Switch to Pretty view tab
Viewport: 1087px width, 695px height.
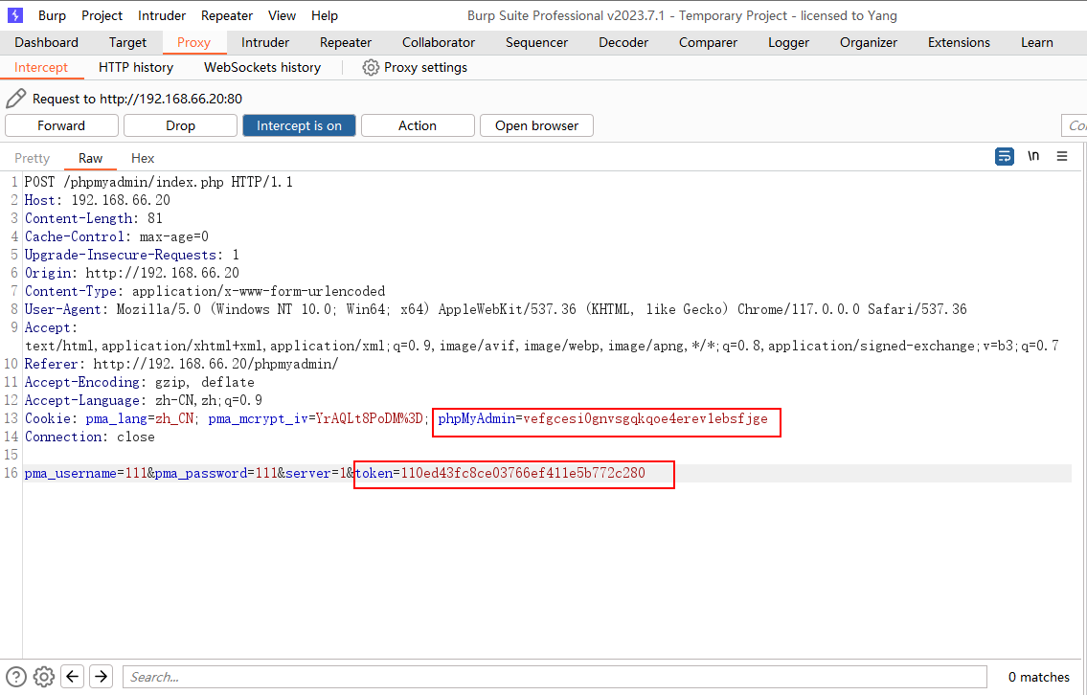pos(32,158)
